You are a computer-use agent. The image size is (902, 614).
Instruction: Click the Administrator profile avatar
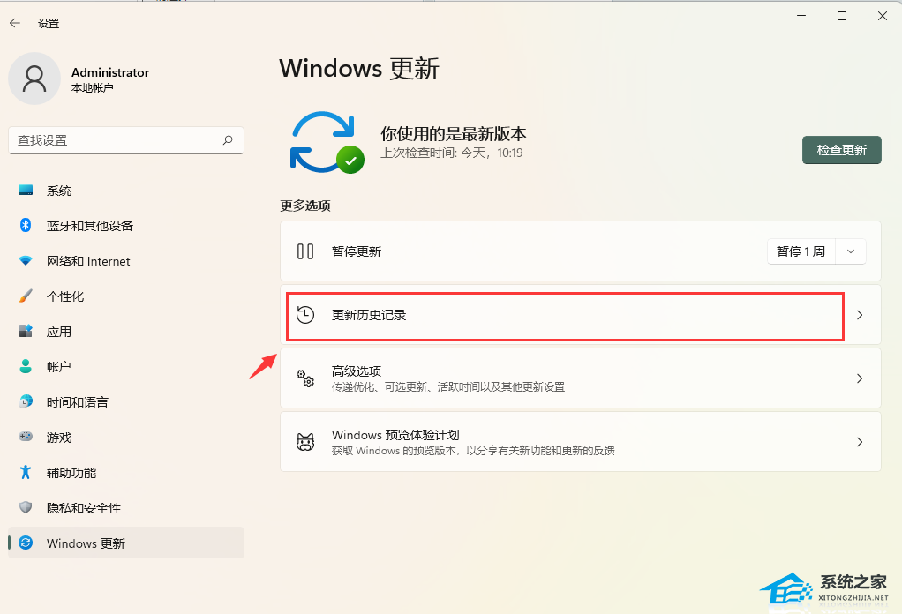point(34,79)
